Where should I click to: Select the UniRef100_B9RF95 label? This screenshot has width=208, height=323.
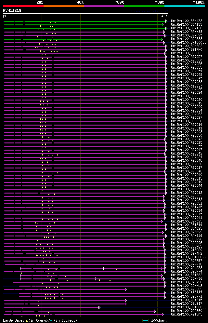pos(187,35)
